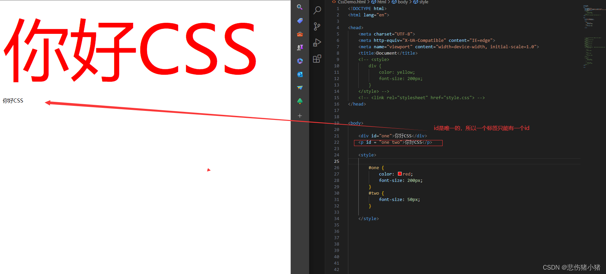The width and height of the screenshot is (606, 274).
Task: Click line number 42 in the gutter
Action: [x=337, y=270]
